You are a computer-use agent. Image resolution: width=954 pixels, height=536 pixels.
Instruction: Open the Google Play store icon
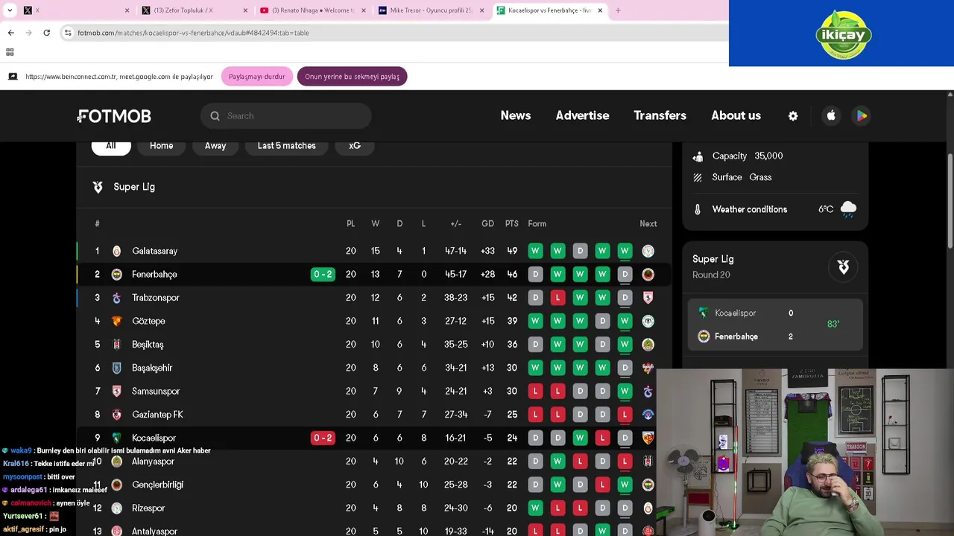[x=862, y=115]
